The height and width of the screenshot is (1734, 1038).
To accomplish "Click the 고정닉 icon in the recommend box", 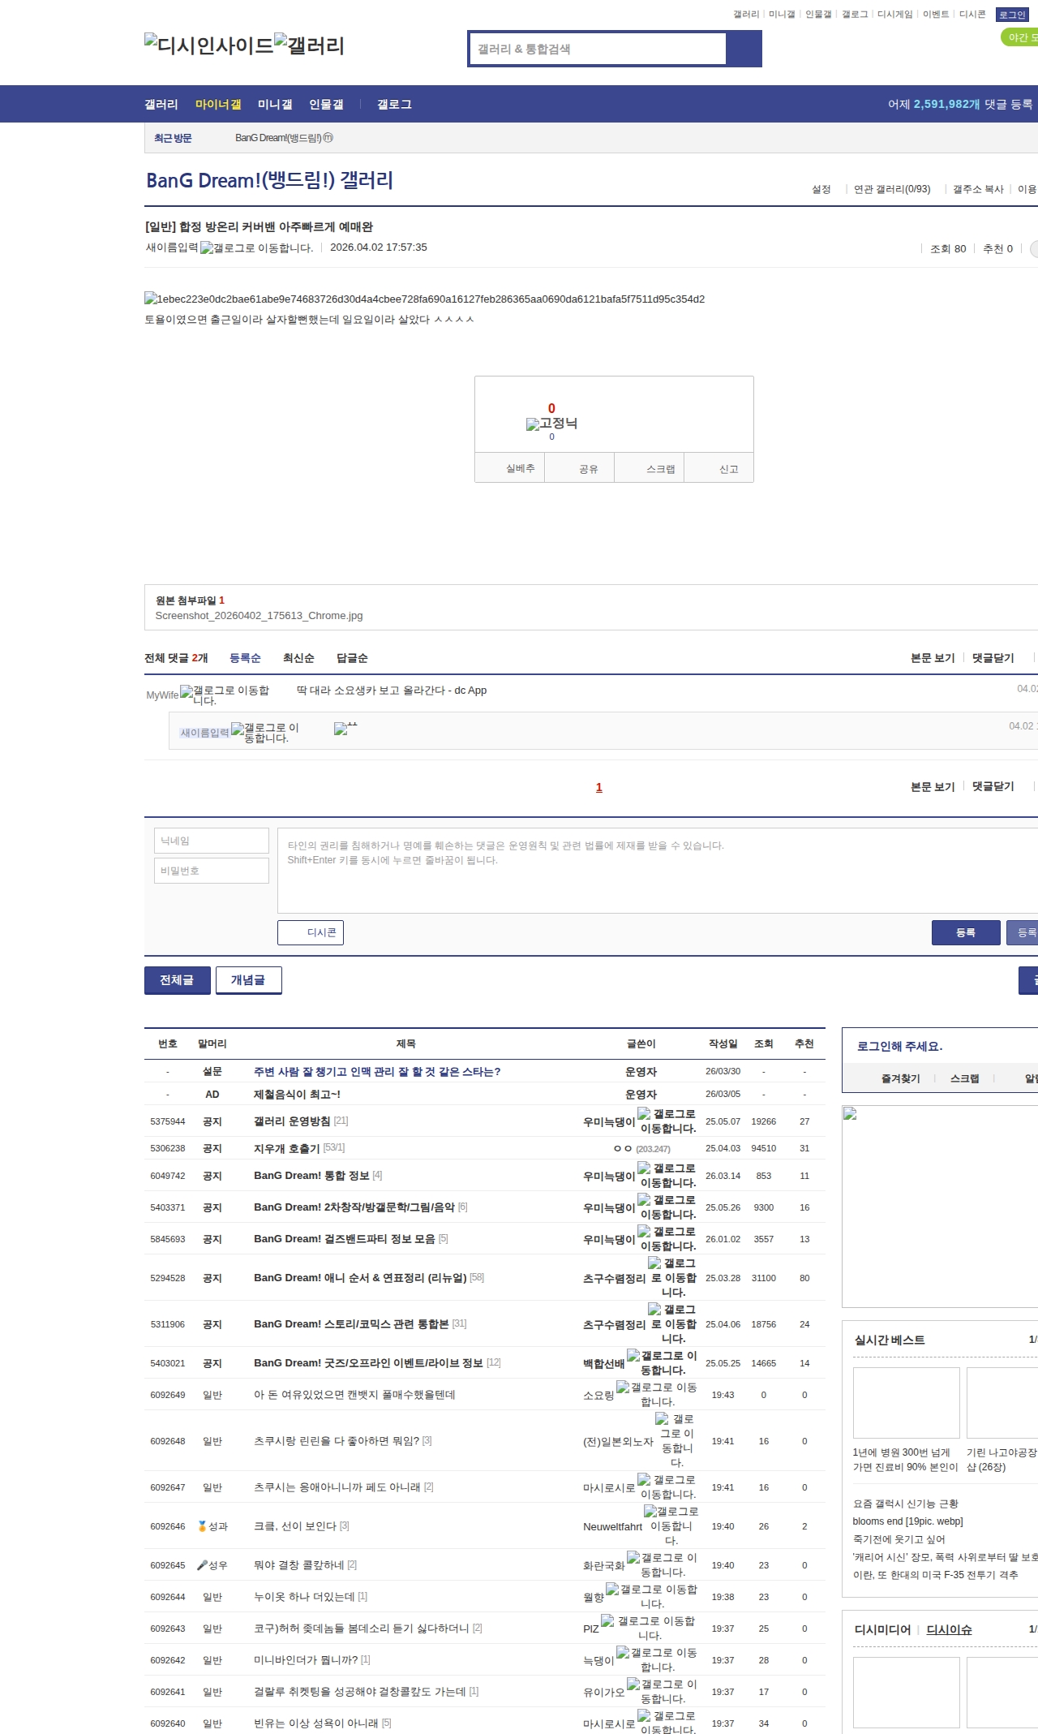I will (x=533, y=424).
